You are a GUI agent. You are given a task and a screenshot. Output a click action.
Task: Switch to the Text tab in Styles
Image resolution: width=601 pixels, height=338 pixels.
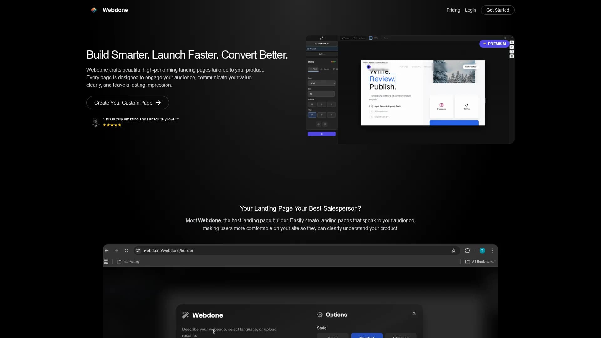pos(313,69)
